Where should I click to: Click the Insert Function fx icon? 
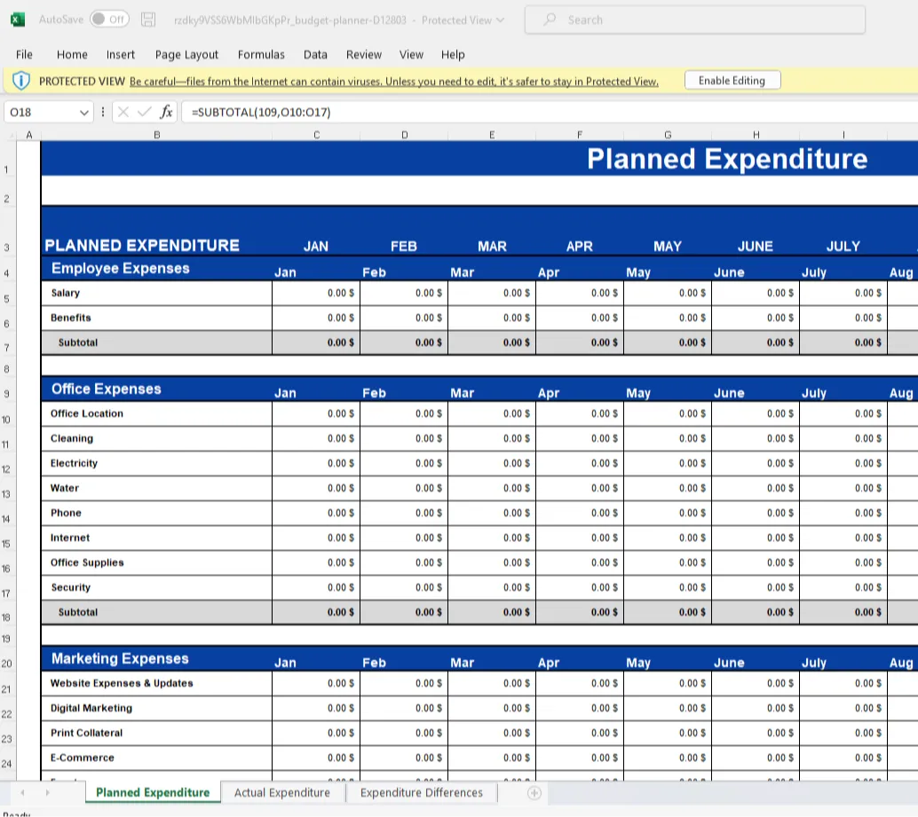click(x=166, y=112)
